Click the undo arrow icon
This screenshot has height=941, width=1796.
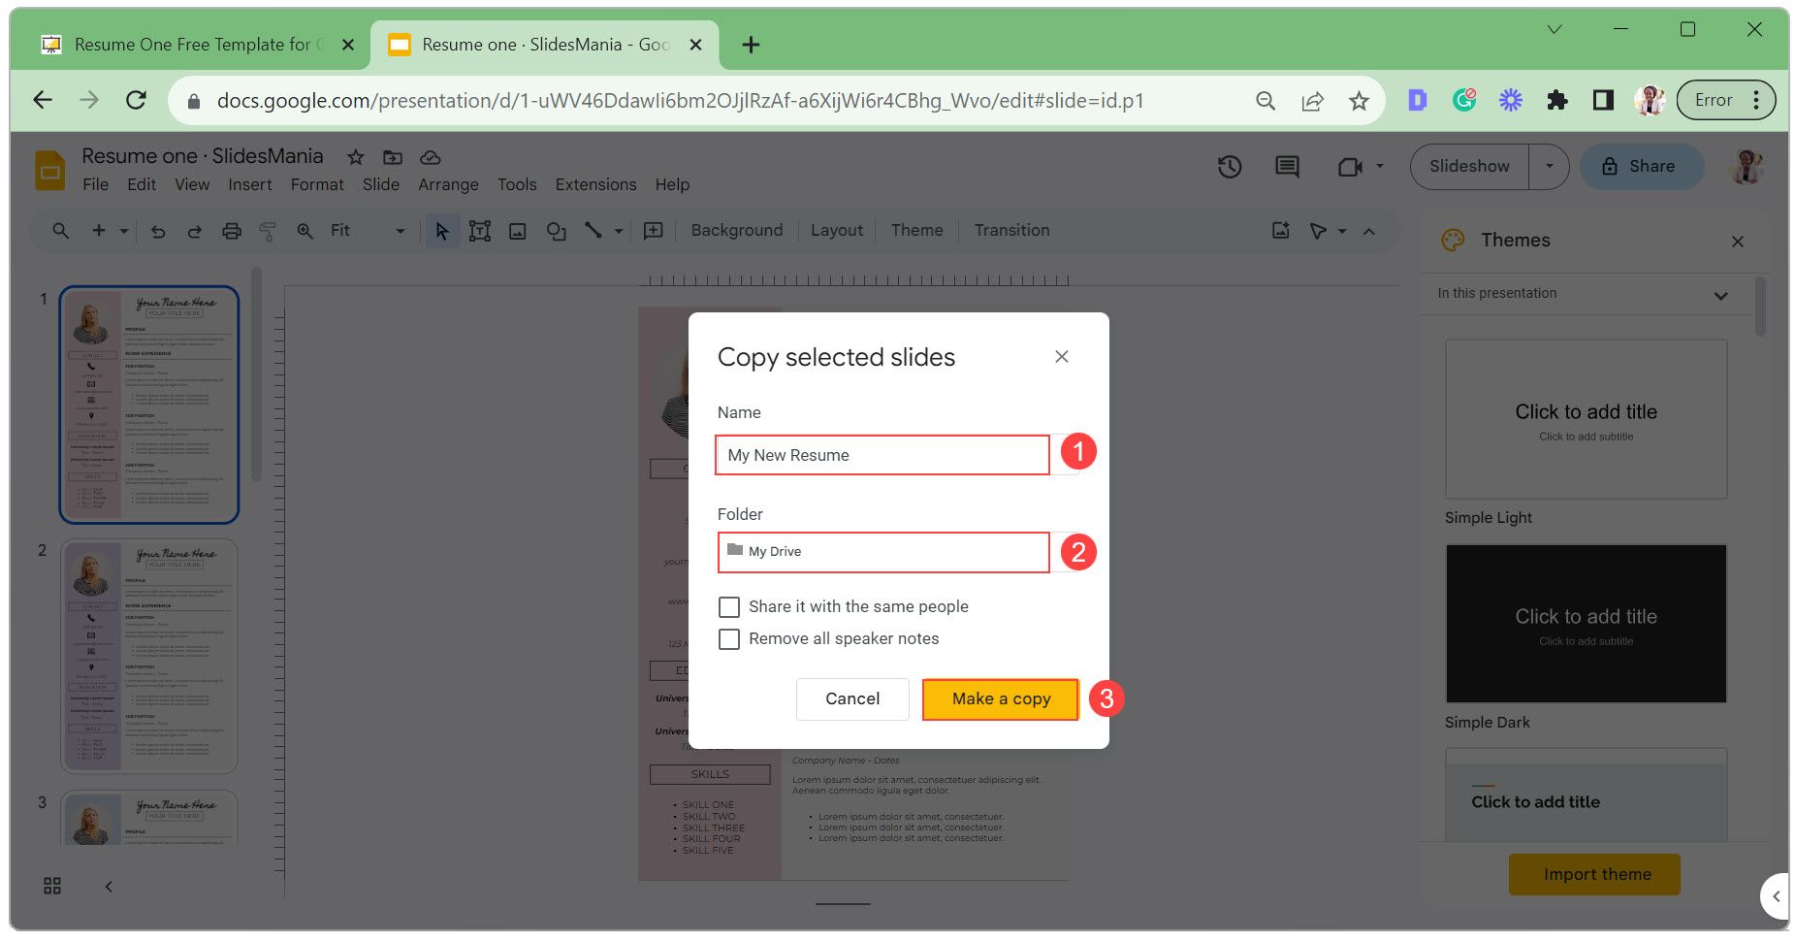click(158, 231)
